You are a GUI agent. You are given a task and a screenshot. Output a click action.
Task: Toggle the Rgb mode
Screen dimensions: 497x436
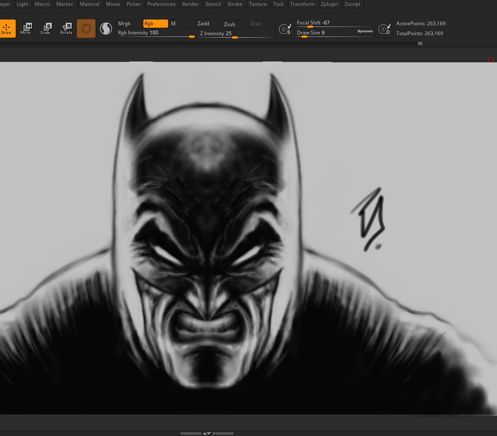tap(156, 24)
